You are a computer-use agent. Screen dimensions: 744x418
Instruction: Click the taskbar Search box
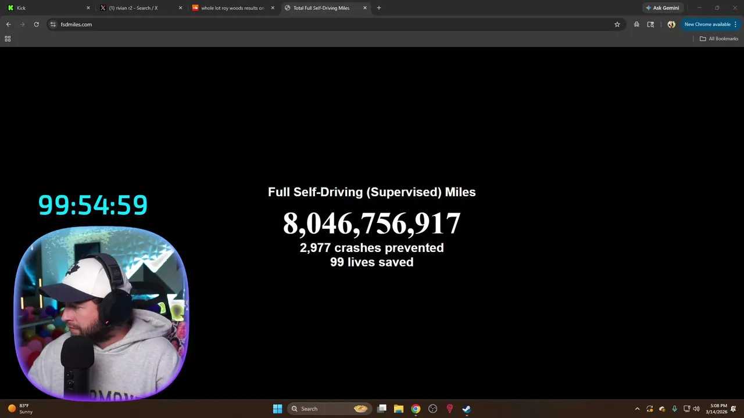[330, 409]
